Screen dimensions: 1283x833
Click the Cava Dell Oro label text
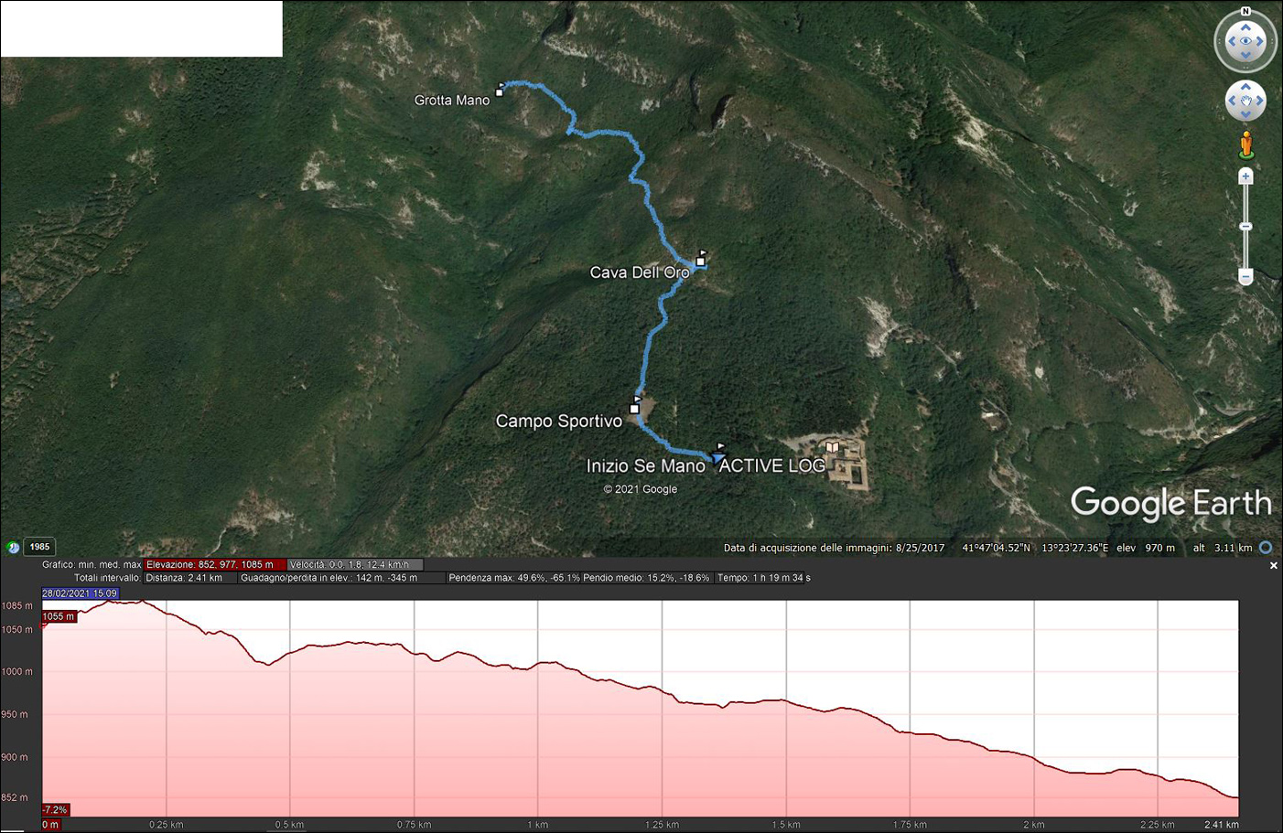tap(640, 272)
